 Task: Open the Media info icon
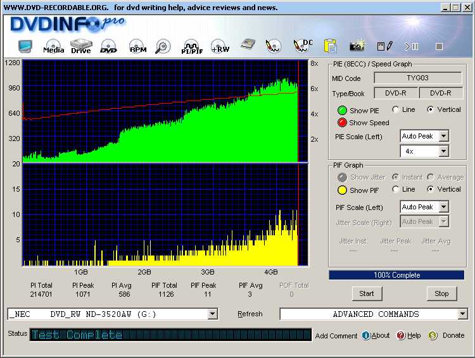click(x=53, y=47)
